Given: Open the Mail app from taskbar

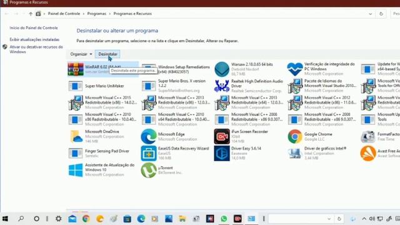Looking at the screenshot, I should [72, 219].
